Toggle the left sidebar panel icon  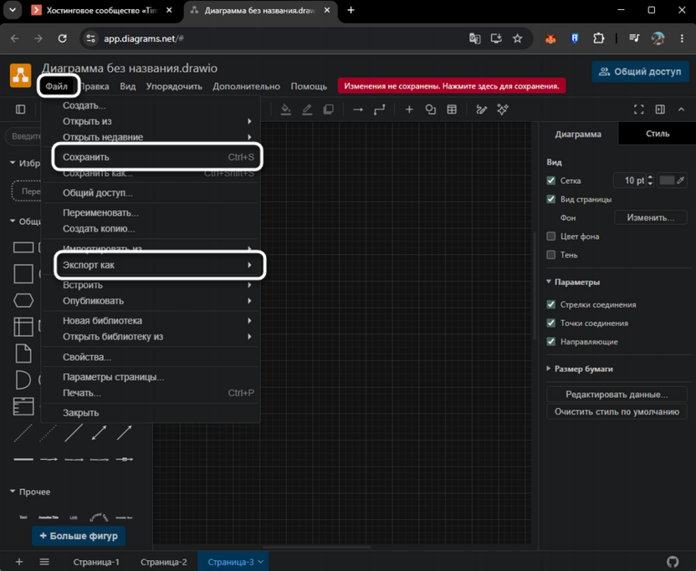[20, 110]
